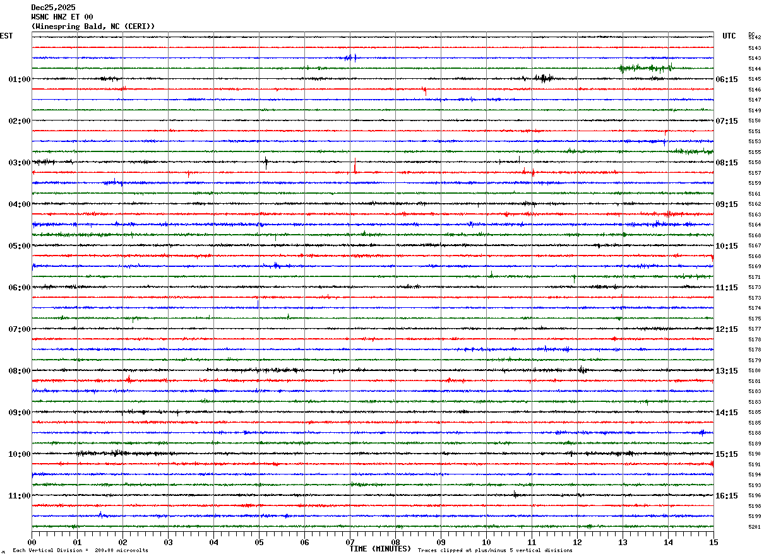Click the 15:15 UTC time label
Viewport: 764px width, 559px height.
727,454
